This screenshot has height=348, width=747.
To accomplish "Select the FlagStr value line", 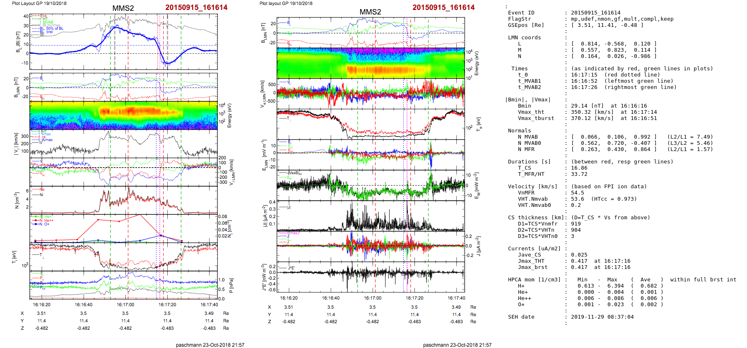I will [x=622, y=19].
